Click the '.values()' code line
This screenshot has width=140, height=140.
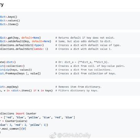click(10, 21)
